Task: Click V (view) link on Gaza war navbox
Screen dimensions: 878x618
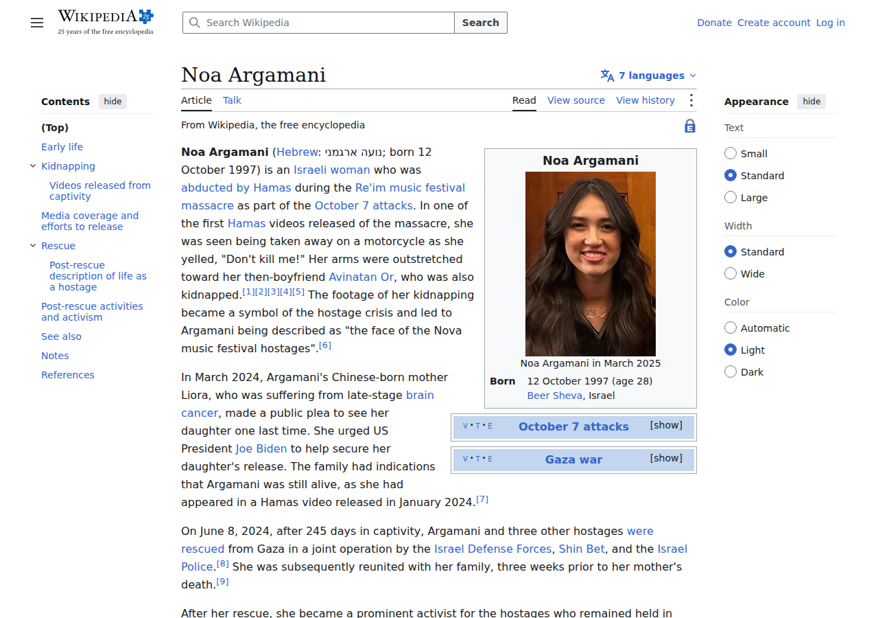Action: [466, 459]
